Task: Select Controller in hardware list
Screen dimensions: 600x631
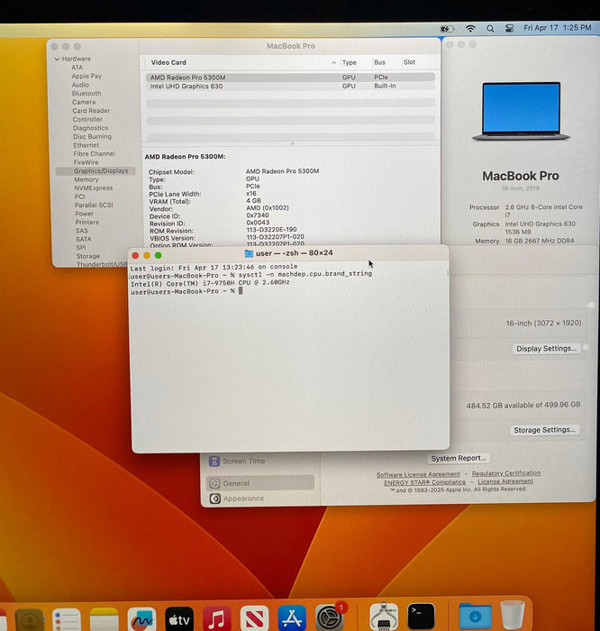Action: click(87, 120)
